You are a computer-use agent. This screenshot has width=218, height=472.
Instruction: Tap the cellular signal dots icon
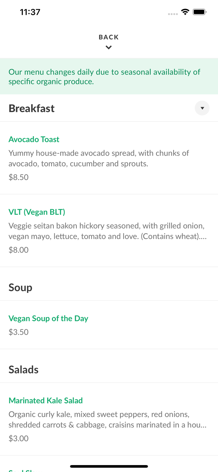pyautogui.click(x=173, y=14)
